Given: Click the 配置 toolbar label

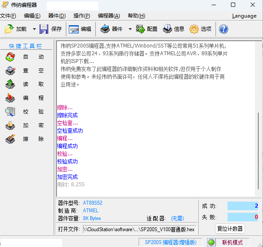Looking at the screenshot, I should tap(152, 29).
